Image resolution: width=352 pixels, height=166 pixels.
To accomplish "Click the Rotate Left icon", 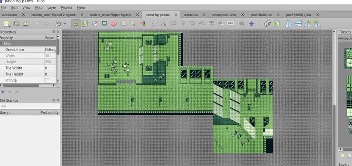I will coord(307,24).
